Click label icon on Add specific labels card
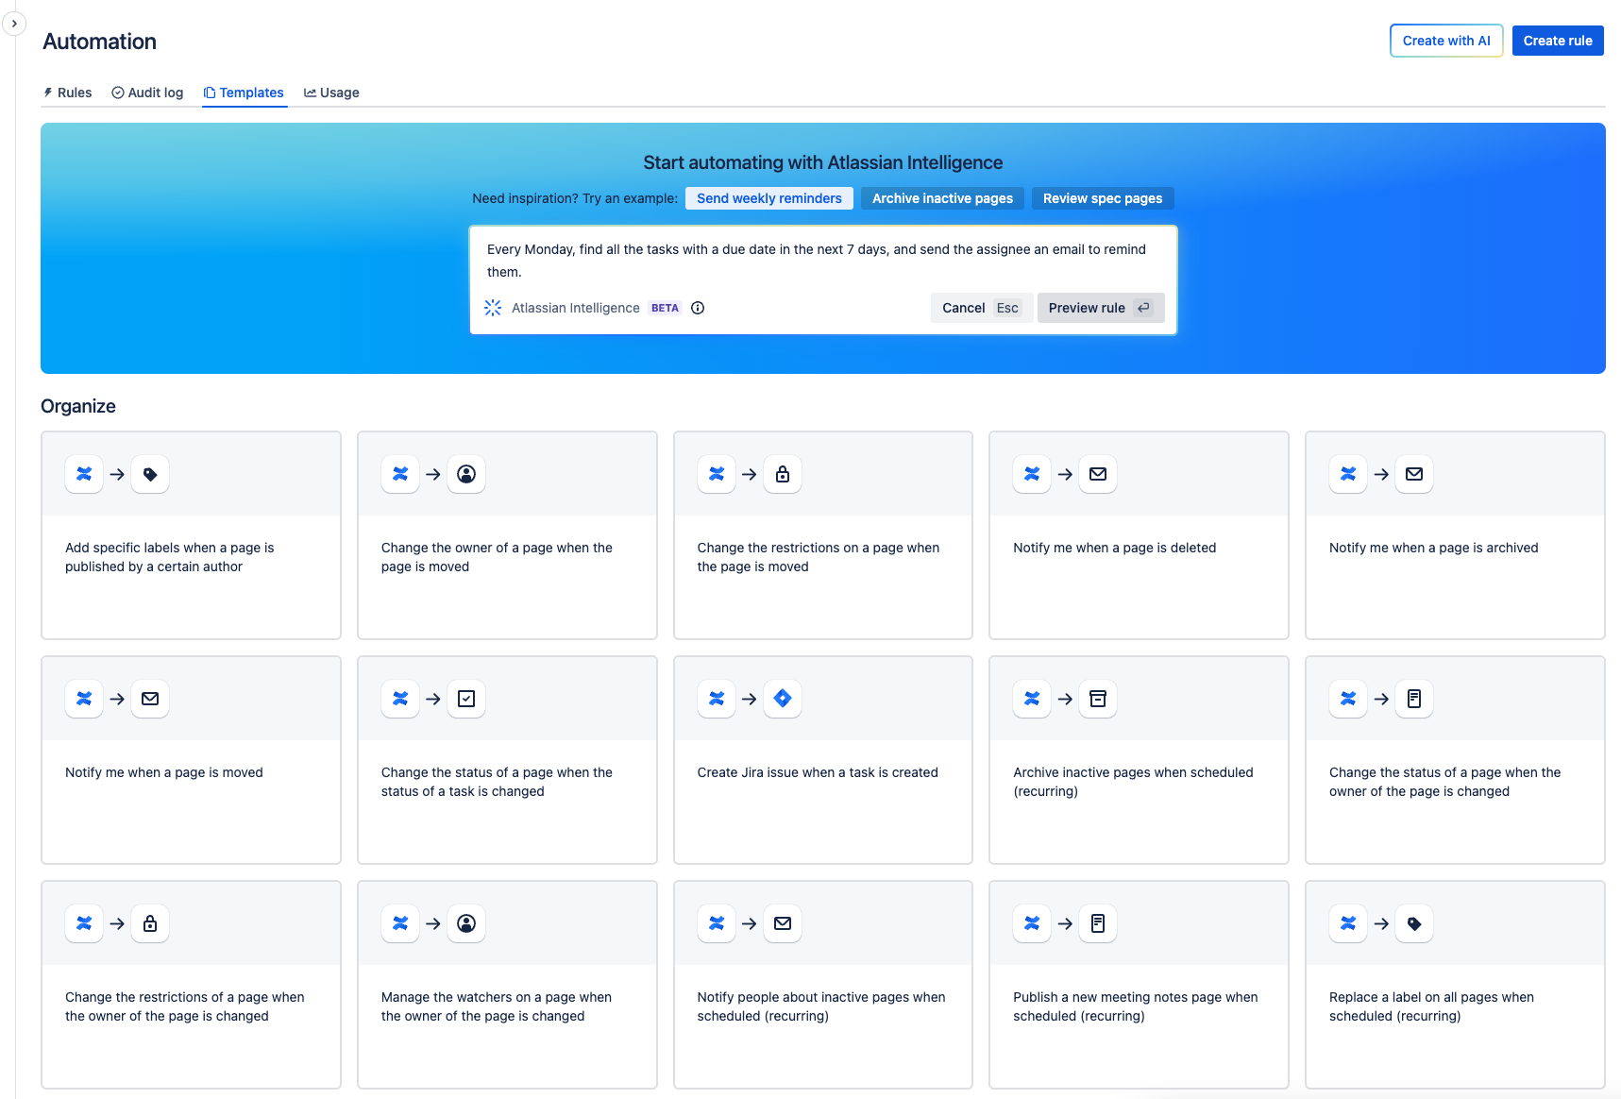1621x1099 pixels. (x=150, y=474)
